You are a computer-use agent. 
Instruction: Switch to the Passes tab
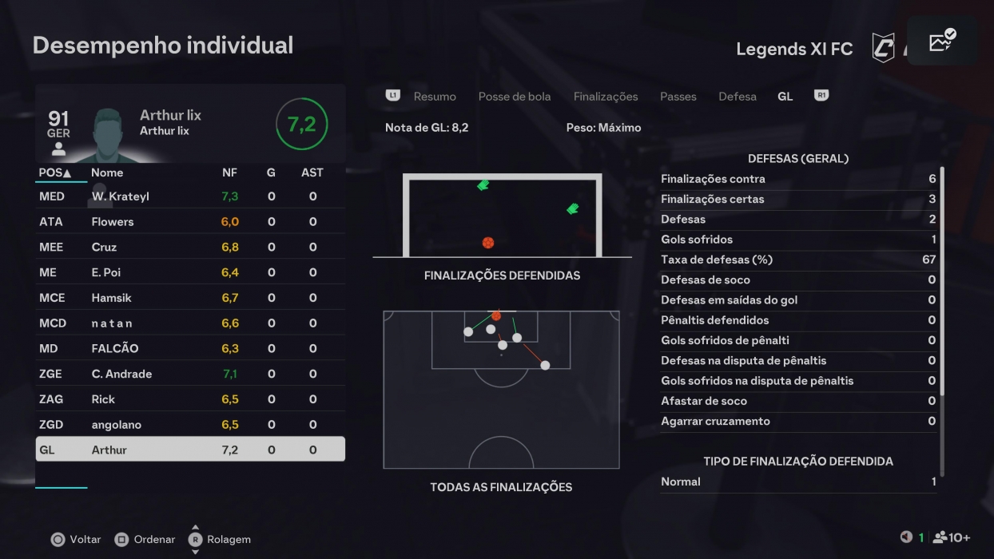(678, 96)
